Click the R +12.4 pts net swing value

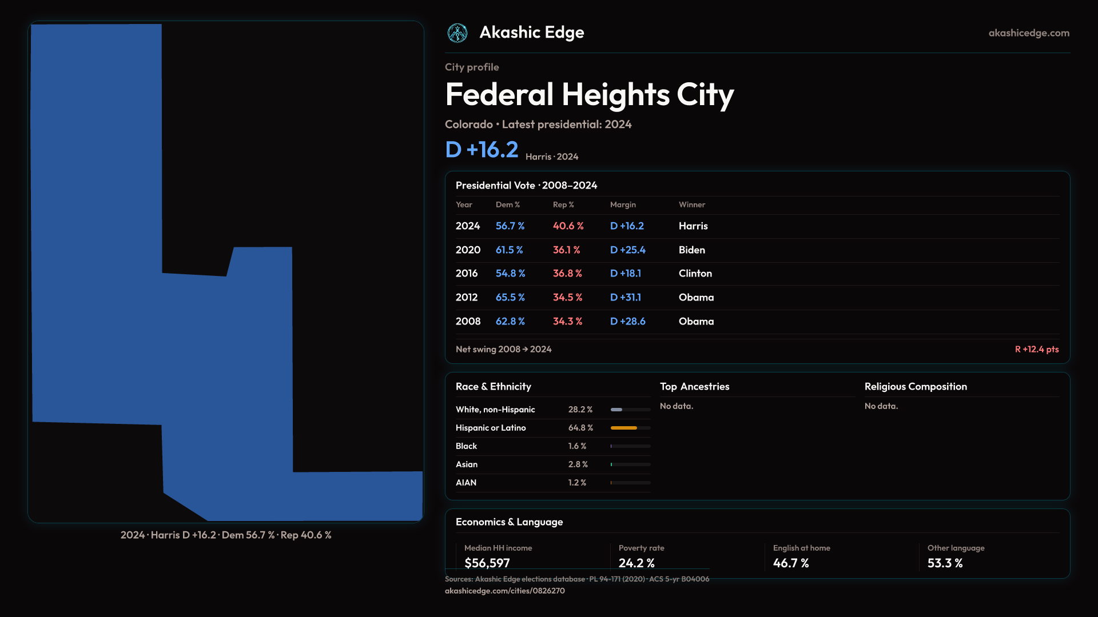1036,349
